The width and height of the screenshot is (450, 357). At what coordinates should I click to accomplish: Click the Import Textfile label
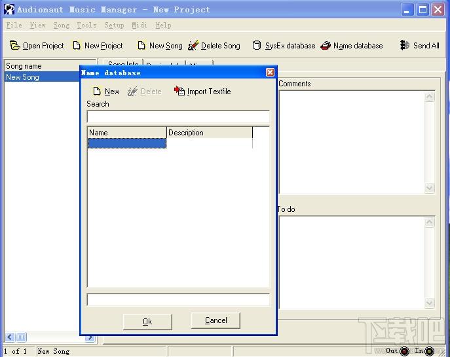209,92
